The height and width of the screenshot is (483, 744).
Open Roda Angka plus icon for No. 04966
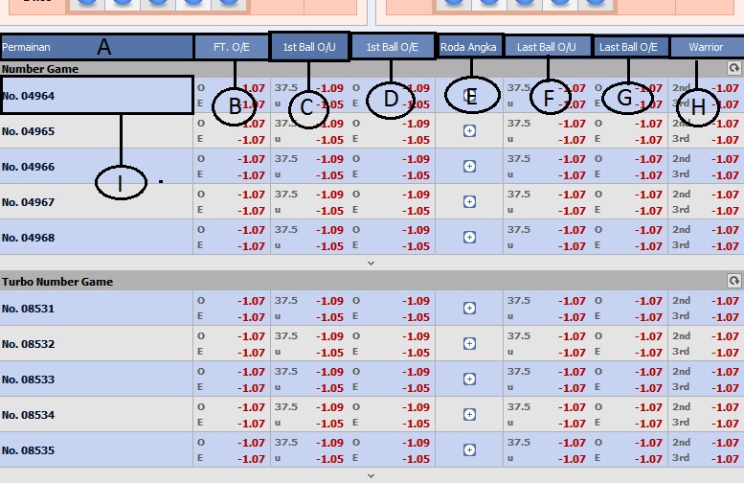[469, 167]
